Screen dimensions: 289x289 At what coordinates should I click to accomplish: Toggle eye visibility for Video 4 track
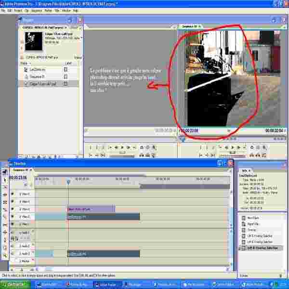pos(13,201)
